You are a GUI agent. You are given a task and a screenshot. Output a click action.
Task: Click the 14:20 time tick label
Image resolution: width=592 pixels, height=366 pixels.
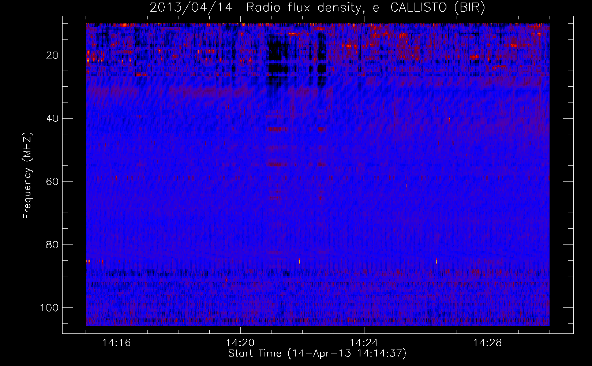[x=240, y=343]
